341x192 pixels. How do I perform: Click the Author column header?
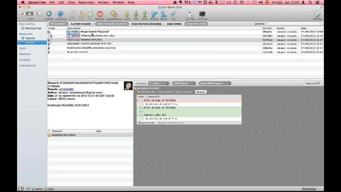(281, 28)
